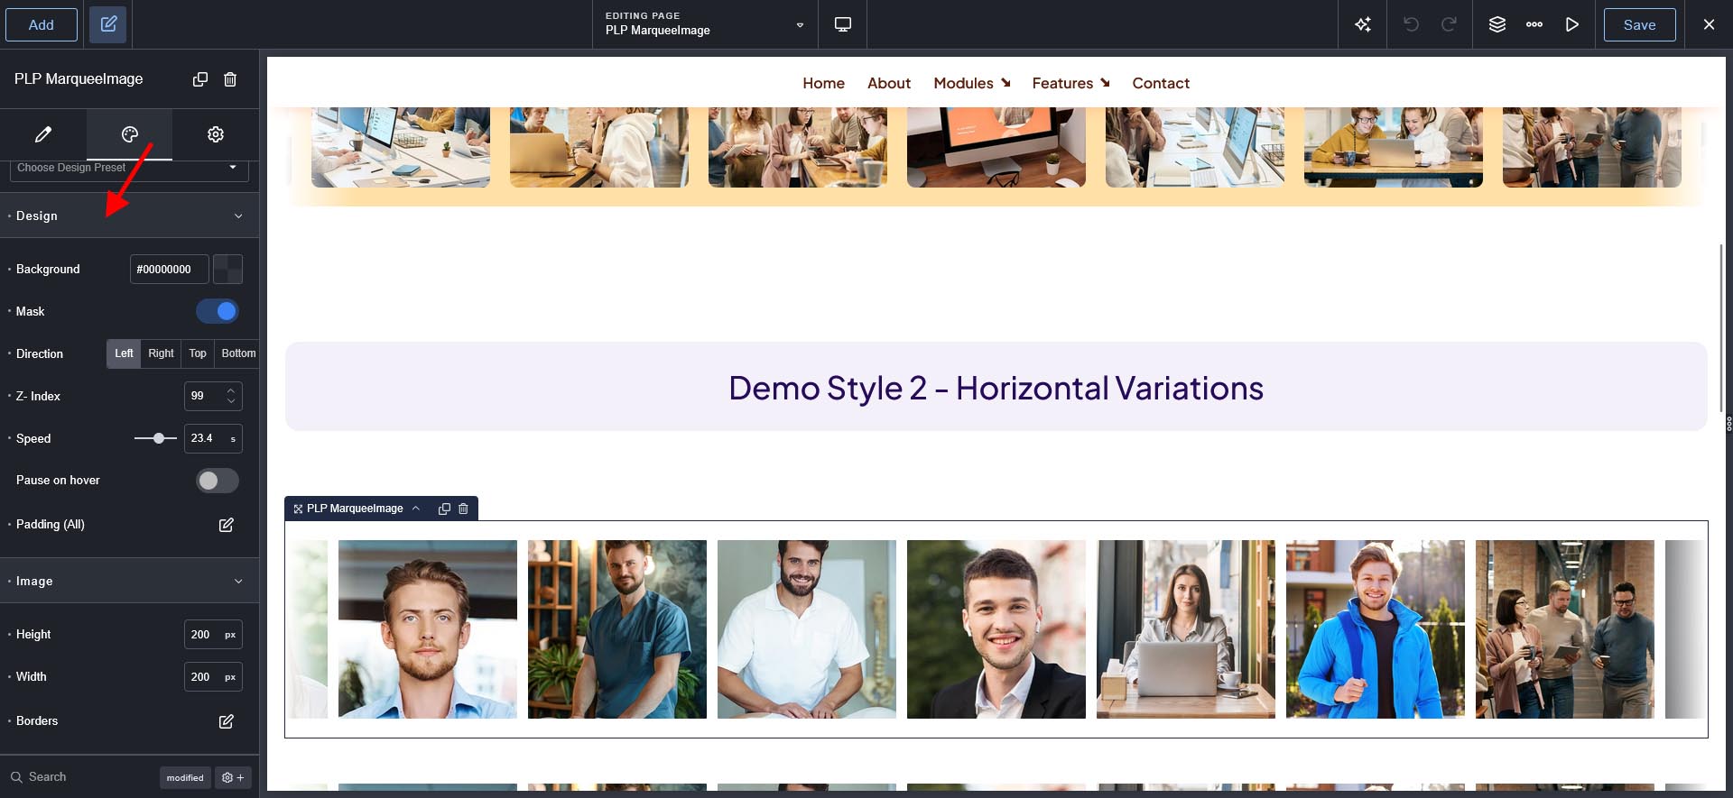Collapse the Design section
The image size is (1733, 798).
(129, 216)
